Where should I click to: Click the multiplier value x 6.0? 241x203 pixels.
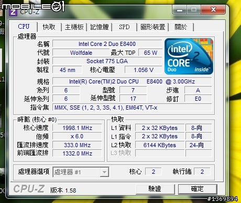77,136
